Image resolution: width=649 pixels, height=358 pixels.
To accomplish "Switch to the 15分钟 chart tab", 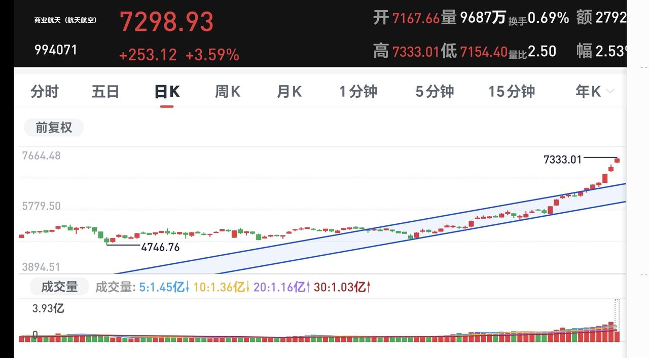I will pos(512,92).
